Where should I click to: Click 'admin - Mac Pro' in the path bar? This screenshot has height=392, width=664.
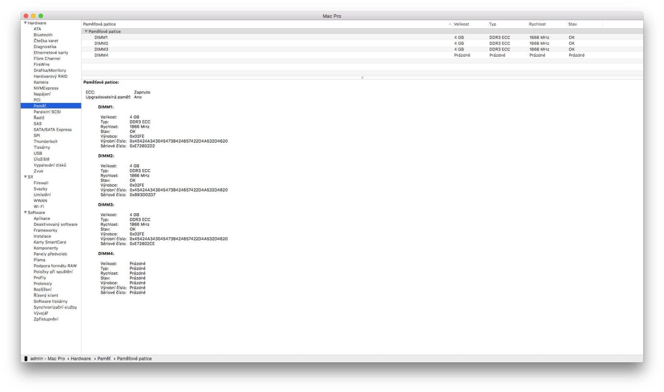click(x=47, y=358)
